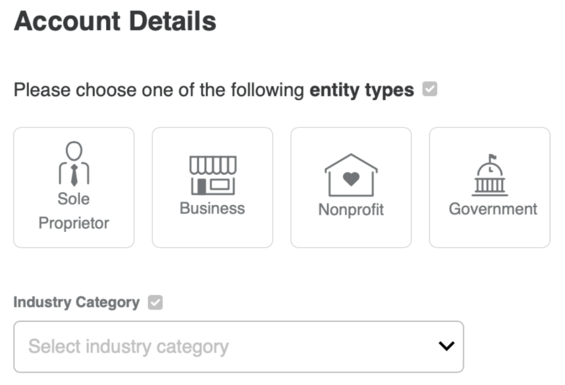This screenshot has width=565, height=385.
Task: Open the Select industry category dropdown
Action: [239, 346]
